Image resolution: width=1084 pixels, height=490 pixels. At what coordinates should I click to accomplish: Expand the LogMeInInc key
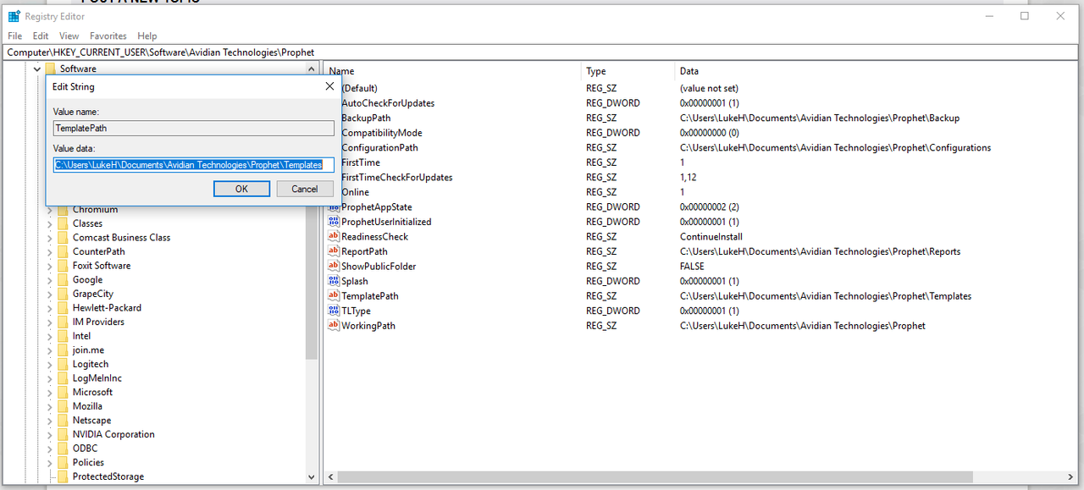[49, 378]
